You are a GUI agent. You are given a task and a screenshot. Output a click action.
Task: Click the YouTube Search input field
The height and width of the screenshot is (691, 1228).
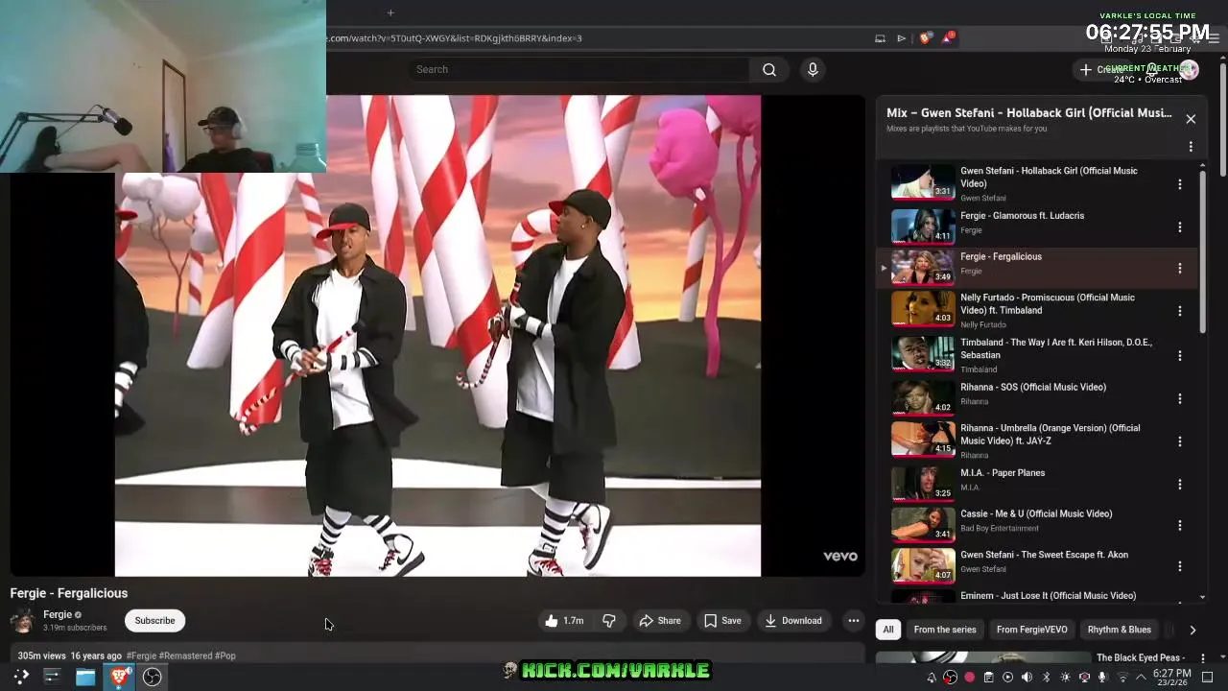(x=579, y=69)
